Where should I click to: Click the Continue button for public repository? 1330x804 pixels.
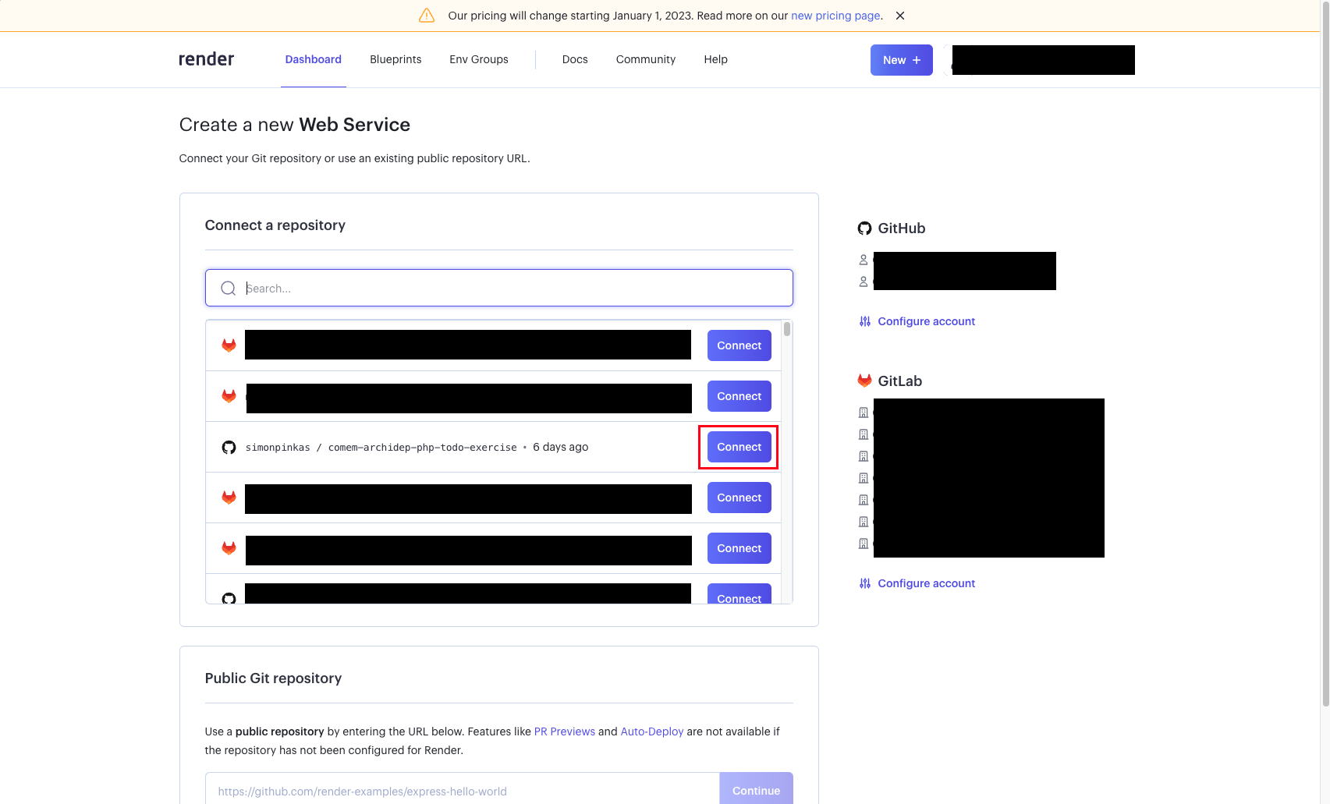tap(756, 790)
